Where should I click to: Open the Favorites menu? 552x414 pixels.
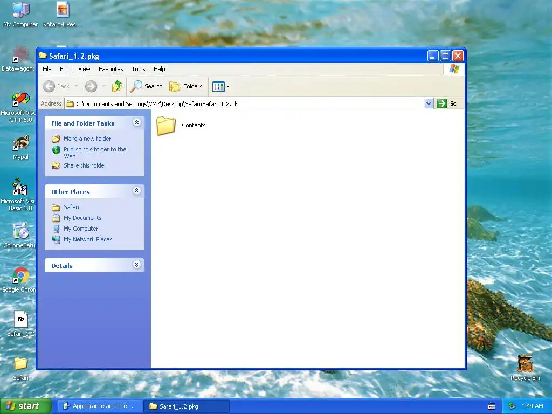[111, 69]
